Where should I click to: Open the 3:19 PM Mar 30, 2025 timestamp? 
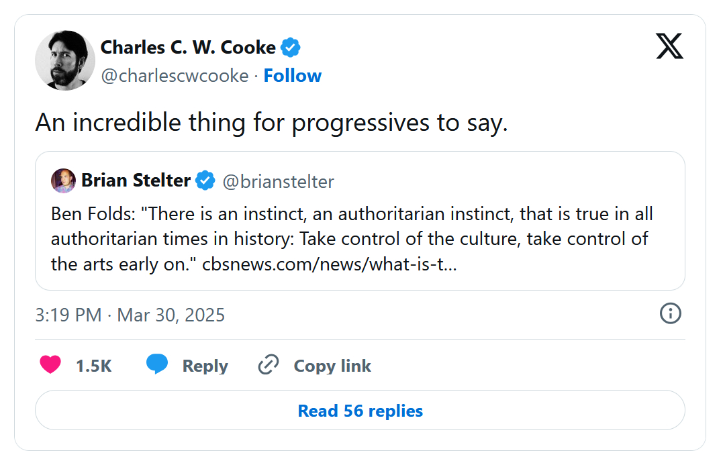click(130, 315)
